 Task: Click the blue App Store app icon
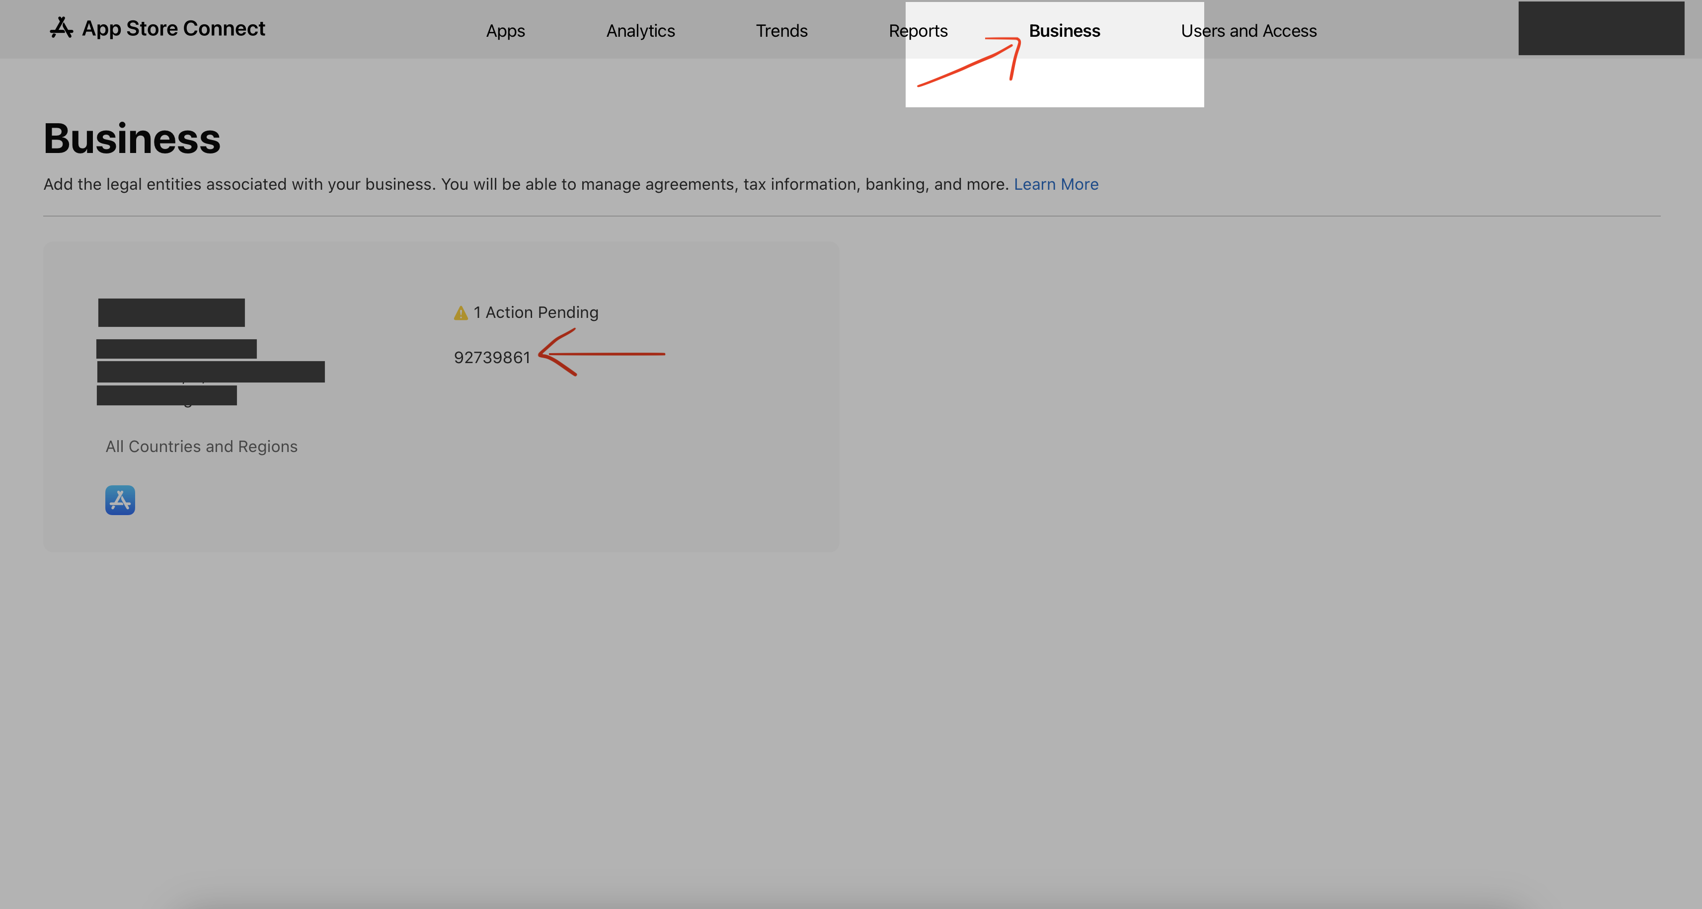click(120, 500)
